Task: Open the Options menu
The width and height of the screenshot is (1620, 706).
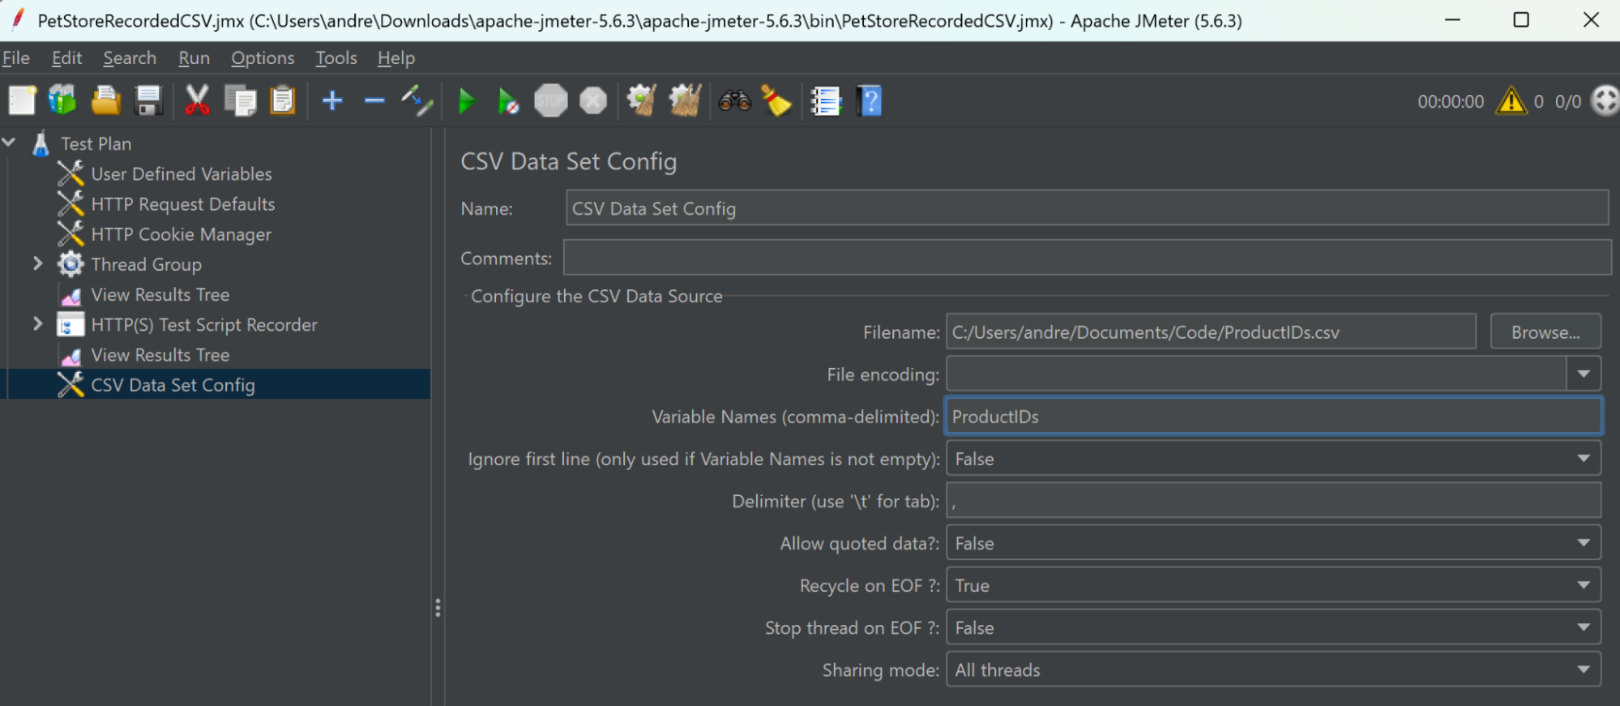Action: point(263,58)
